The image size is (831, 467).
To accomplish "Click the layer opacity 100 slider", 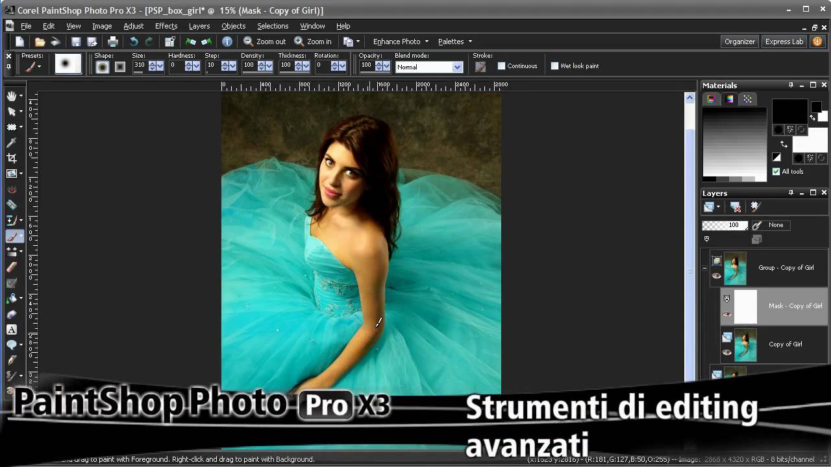I will [x=725, y=225].
